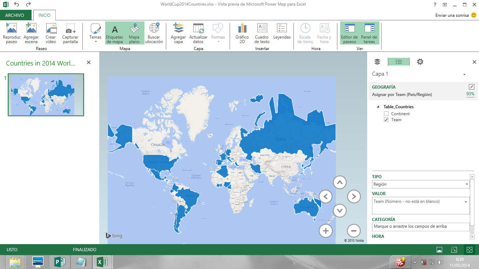
Task: Toggle the system volume icon
Action: coord(440,262)
